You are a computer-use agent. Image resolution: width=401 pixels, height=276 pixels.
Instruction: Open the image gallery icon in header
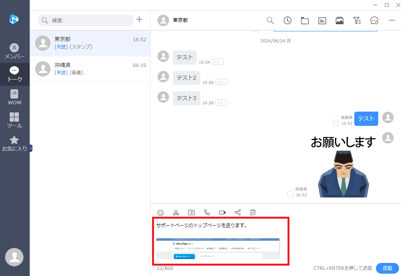click(340, 20)
